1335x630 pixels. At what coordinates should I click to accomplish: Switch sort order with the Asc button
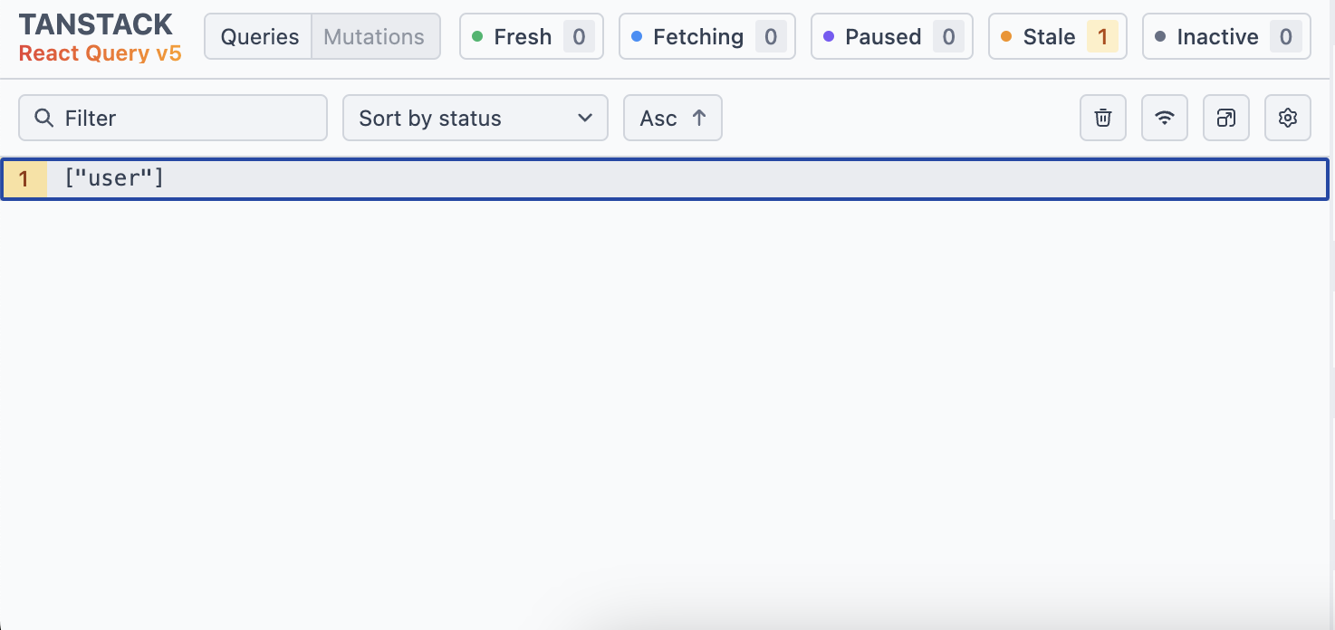673,118
